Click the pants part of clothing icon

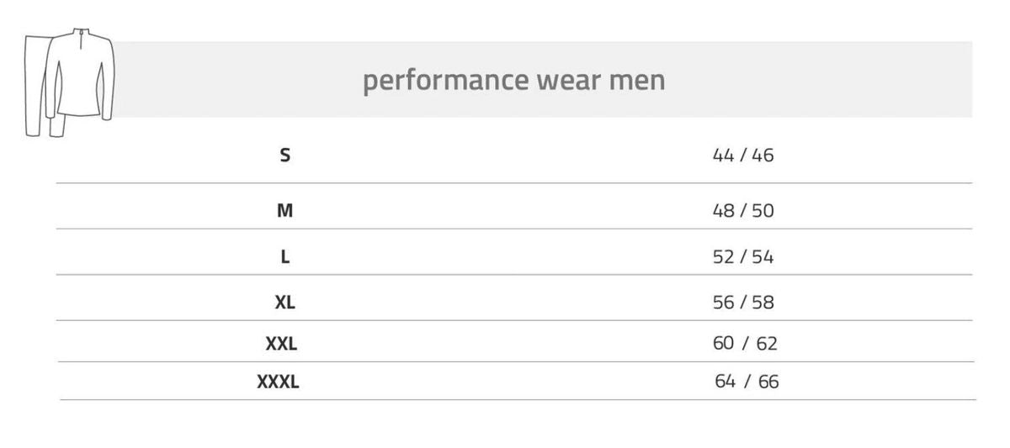tap(35, 92)
